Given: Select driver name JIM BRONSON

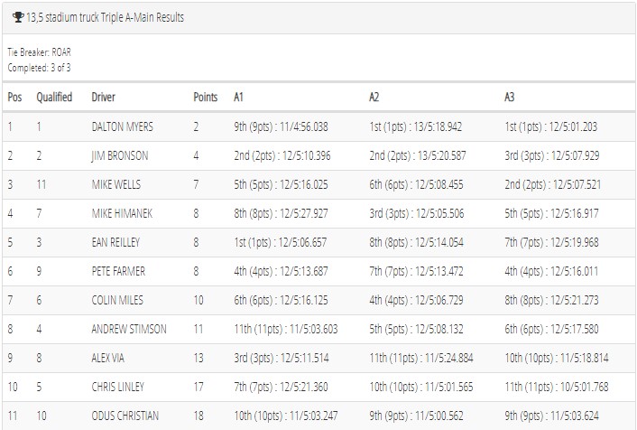Looking at the screenshot, I should pos(120,155).
